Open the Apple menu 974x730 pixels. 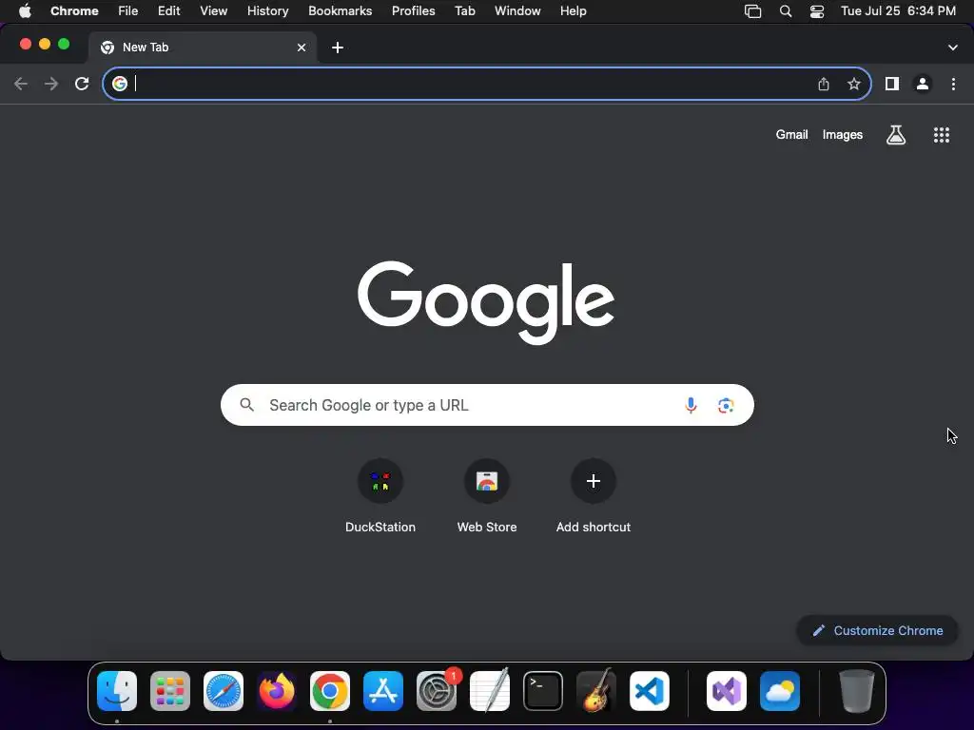[x=25, y=11]
